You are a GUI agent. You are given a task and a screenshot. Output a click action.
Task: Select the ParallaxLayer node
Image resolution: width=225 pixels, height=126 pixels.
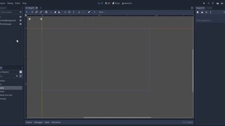pyautogui.click(x=6, y=24)
